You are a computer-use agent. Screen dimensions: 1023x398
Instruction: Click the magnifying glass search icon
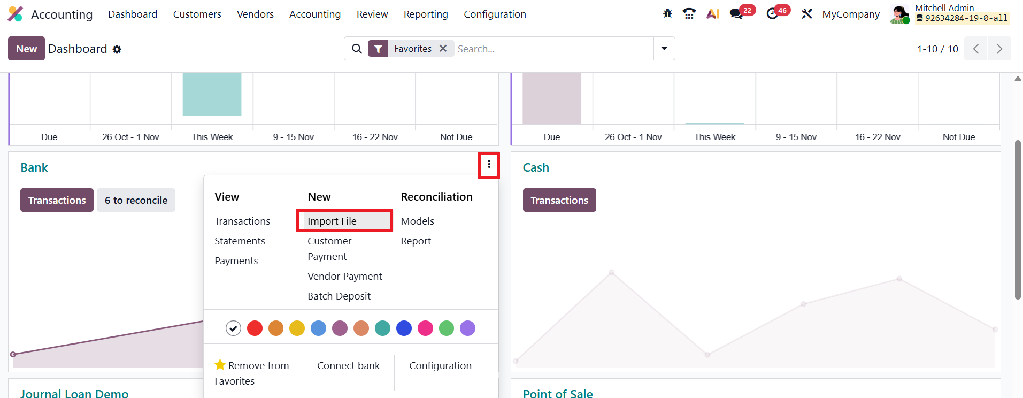tap(357, 49)
